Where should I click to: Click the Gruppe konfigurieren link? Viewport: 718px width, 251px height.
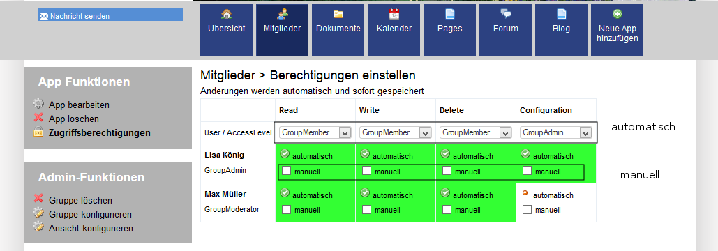90,214
